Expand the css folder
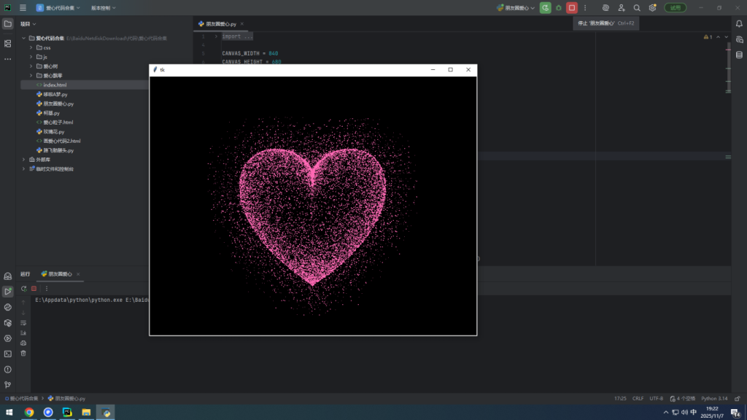 pyautogui.click(x=31, y=47)
